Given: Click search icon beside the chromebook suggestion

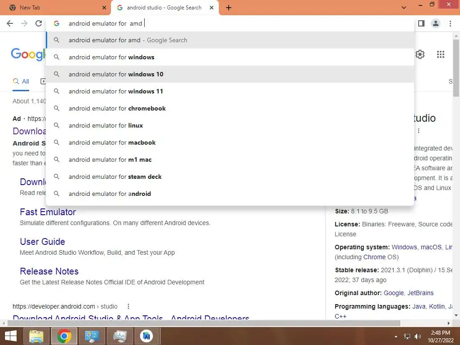Looking at the screenshot, I should click(57, 108).
